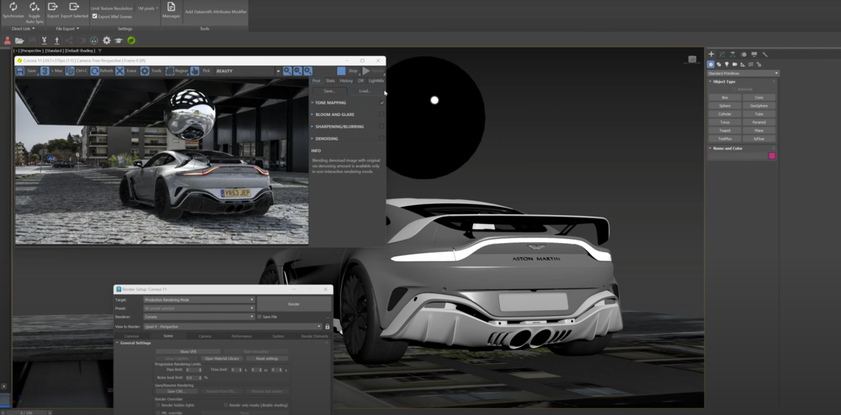This screenshot has width=841, height=415.
Task: Click the pink object color swatch
Action: [x=772, y=156]
